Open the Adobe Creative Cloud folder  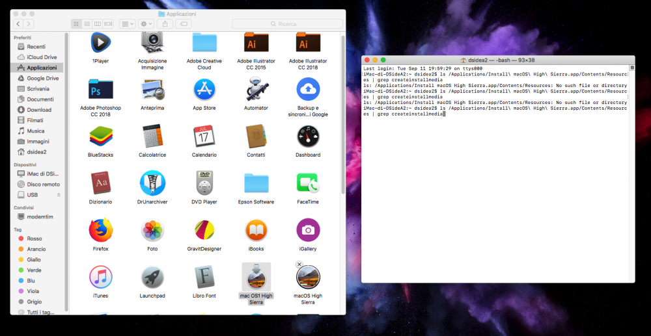click(x=204, y=42)
